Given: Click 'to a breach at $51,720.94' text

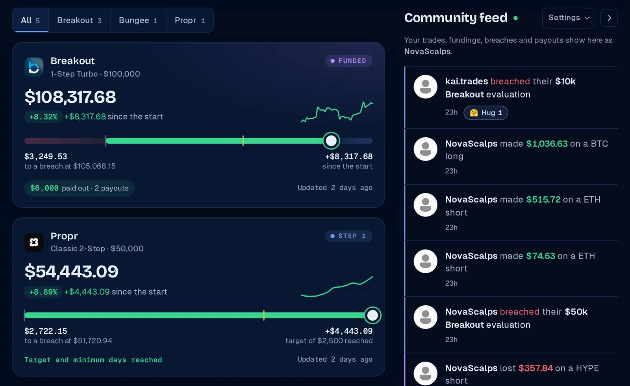Looking at the screenshot, I should tap(69, 341).
